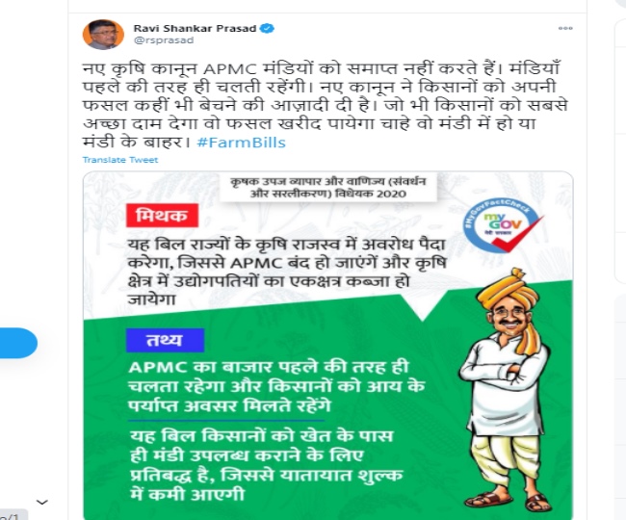Click the myth paragraph starting यह बिल राज्यों

(x=287, y=272)
